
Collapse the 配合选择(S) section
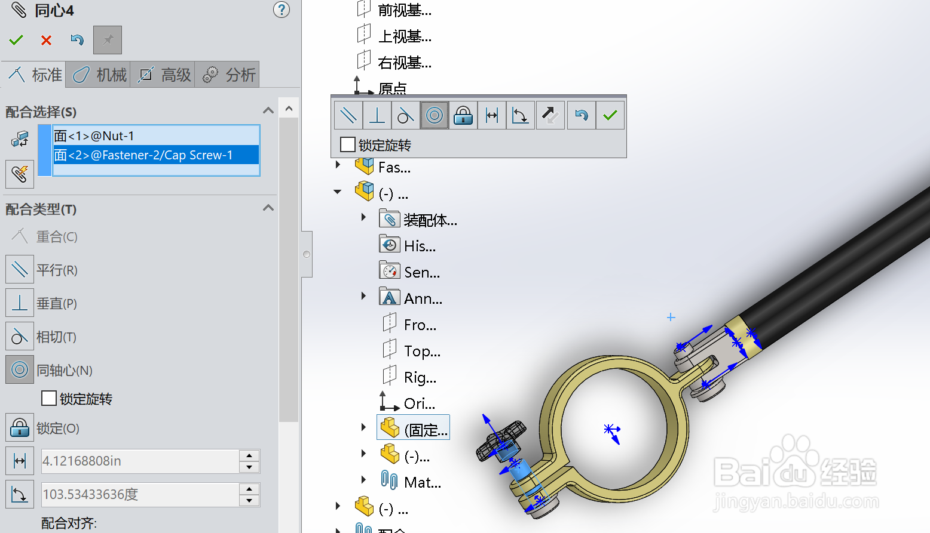coord(268,110)
